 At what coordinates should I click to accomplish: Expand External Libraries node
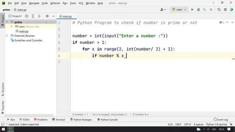tap(7, 36)
